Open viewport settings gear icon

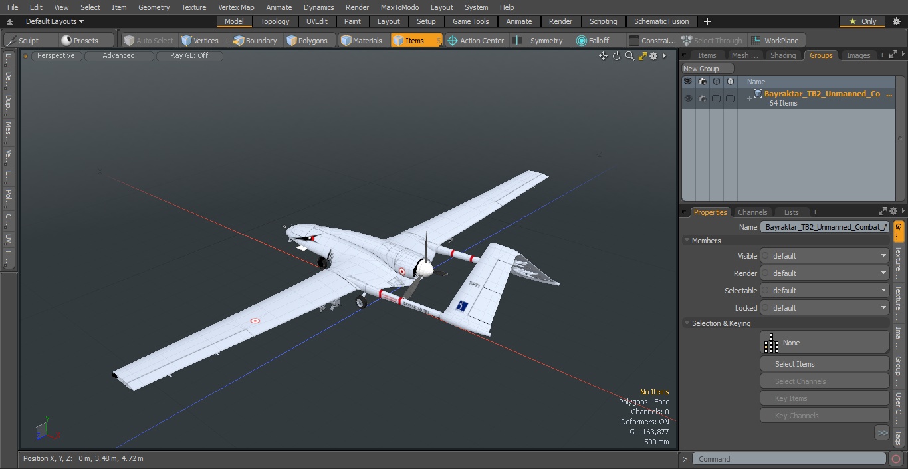click(x=653, y=56)
